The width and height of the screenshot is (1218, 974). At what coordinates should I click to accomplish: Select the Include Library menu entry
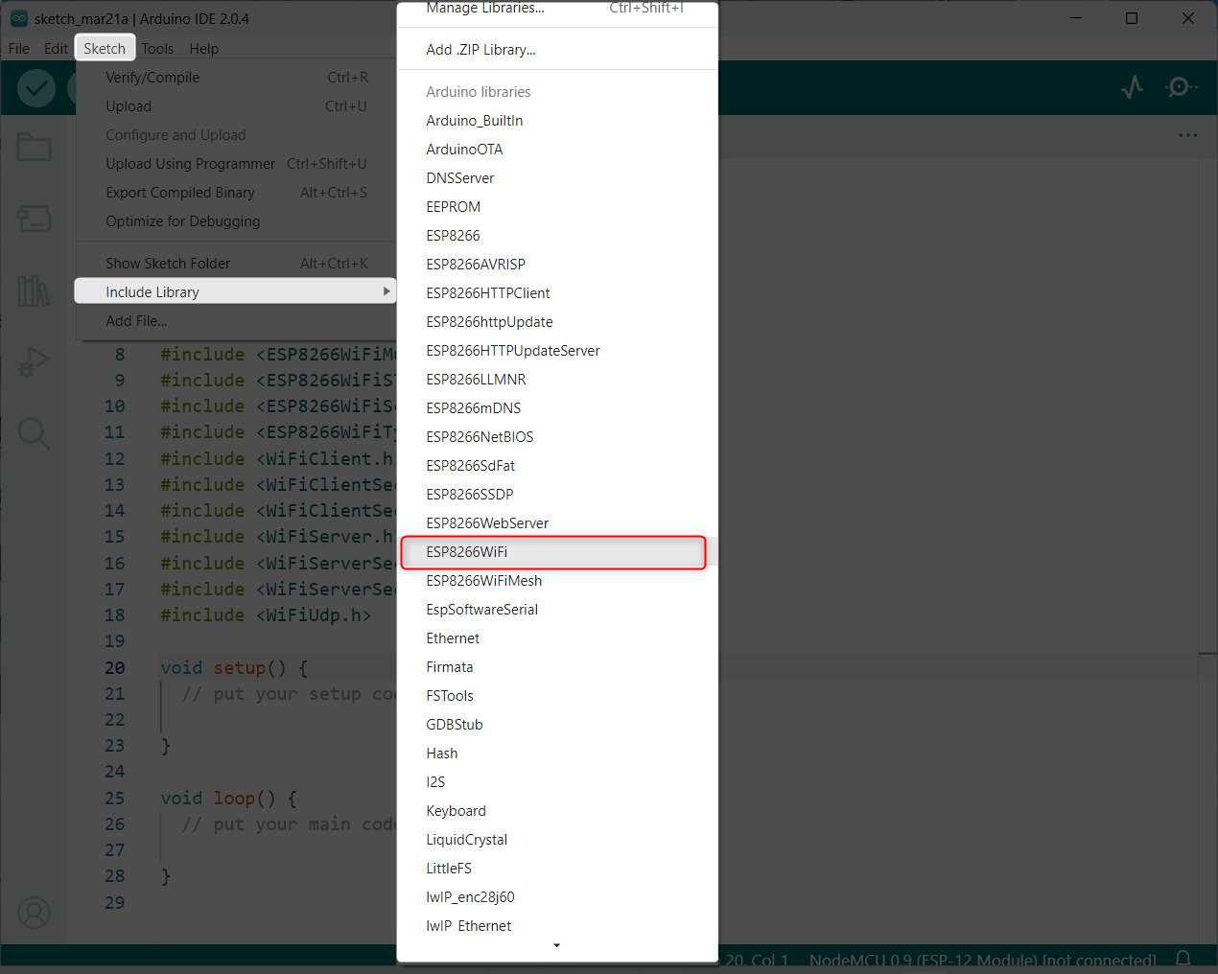[236, 291]
